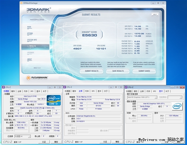Click 确定 button in middle CPU-Z window
187x145 pixels.
(x=117, y=142)
